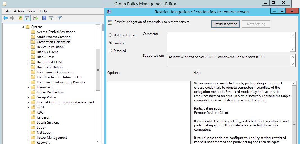Screen dimensions: 300x144
Task: Toggle Show/Hide Console Tree icon
Action: point(27,18)
